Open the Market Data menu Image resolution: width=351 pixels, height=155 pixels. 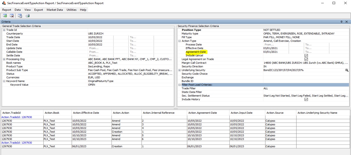point(55,10)
